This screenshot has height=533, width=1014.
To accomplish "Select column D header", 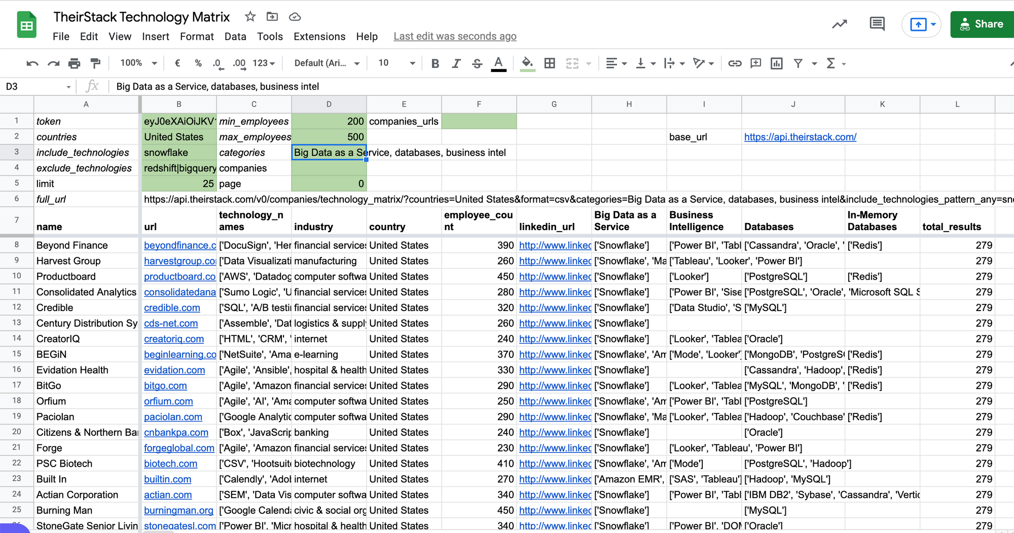I will click(329, 104).
